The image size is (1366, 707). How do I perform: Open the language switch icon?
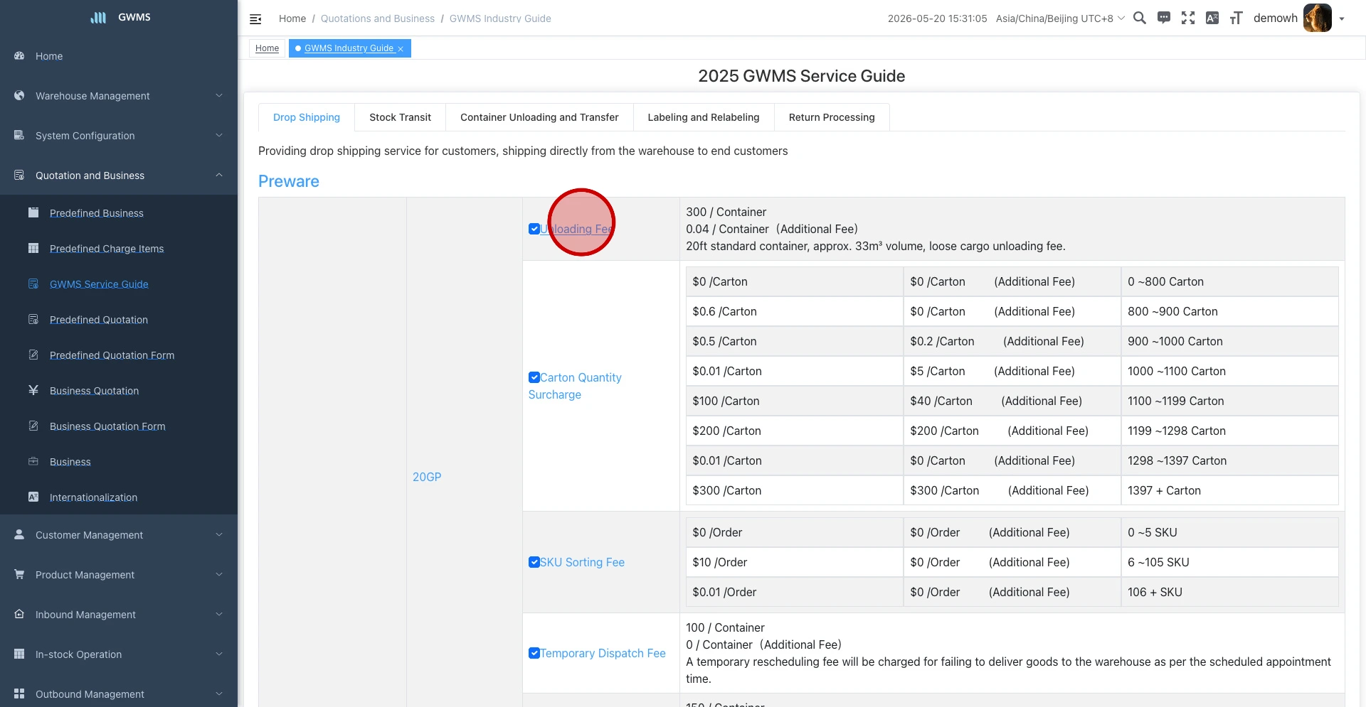1212,18
